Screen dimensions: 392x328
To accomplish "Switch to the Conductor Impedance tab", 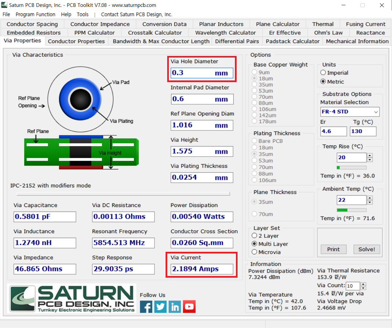I will coord(100,24).
